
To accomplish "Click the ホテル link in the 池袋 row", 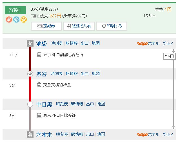I will tap(153, 44).
